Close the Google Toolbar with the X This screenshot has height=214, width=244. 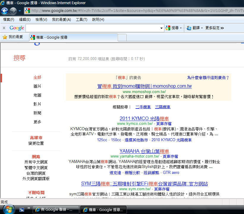4,28
